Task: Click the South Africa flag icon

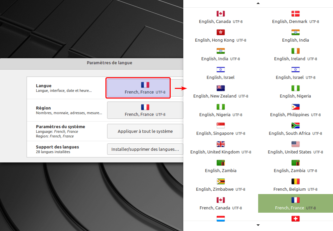Action: (x=295, y=125)
